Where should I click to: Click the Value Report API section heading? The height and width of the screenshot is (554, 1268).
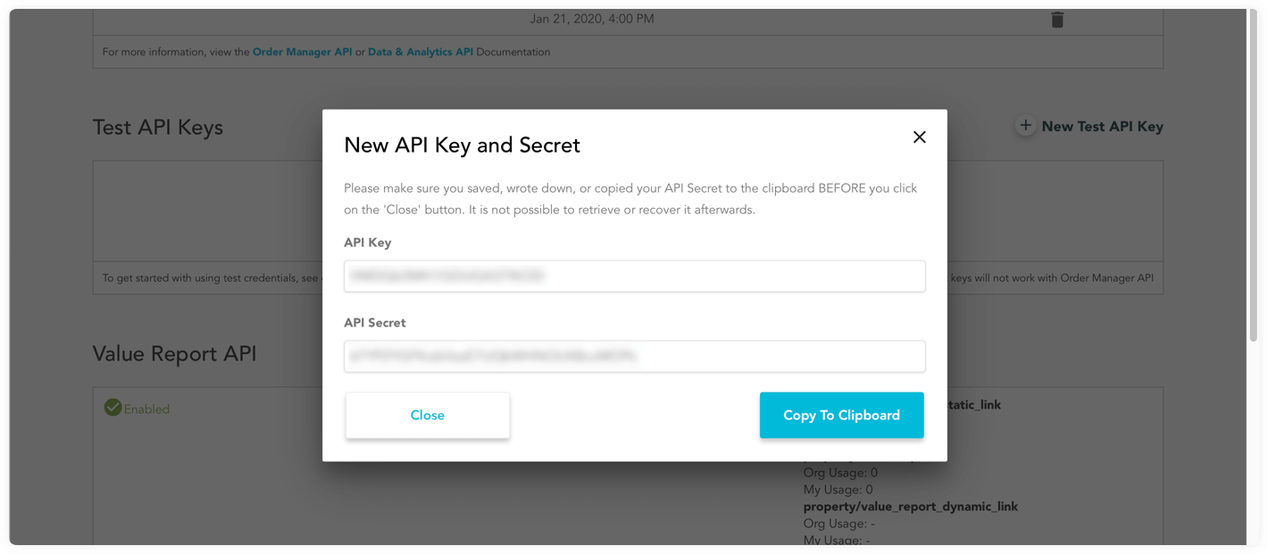coord(173,353)
